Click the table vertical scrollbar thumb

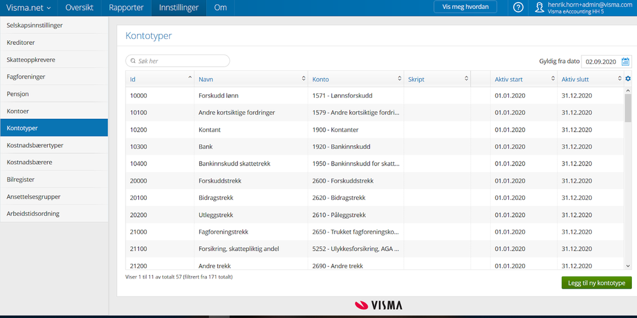pyautogui.click(x=628, y=108)
